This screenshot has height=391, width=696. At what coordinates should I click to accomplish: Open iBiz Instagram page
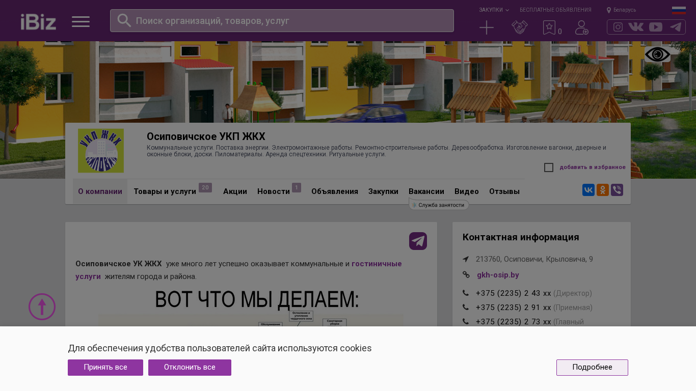point(618,27)
